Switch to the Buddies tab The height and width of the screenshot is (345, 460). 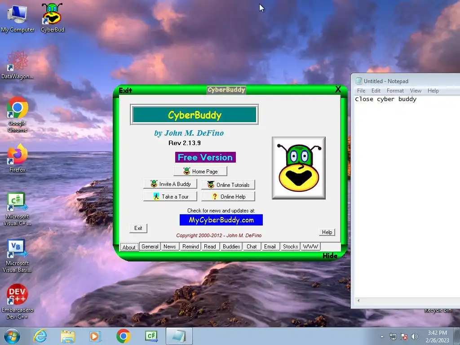(231, 247)
